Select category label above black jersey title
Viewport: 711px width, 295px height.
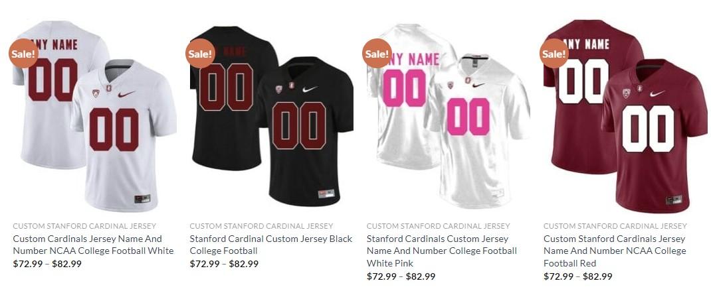point(261,226)
